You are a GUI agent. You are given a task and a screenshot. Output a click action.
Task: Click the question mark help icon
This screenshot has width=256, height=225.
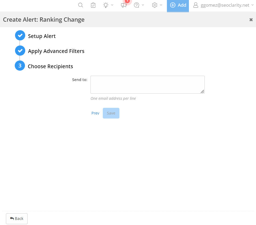point(137,5)
